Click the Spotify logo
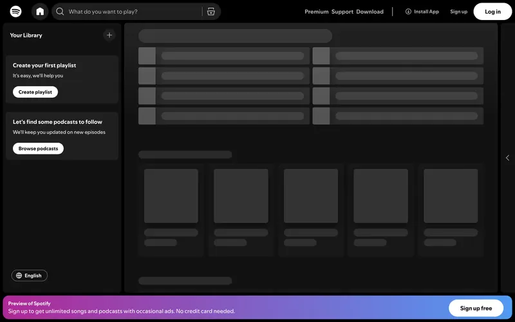Viewport: 515px width, 322px height. click(15, 12)
